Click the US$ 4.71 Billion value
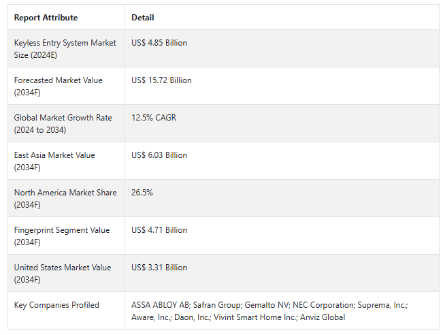The image size is (443, 335). (x=159, y=230)
